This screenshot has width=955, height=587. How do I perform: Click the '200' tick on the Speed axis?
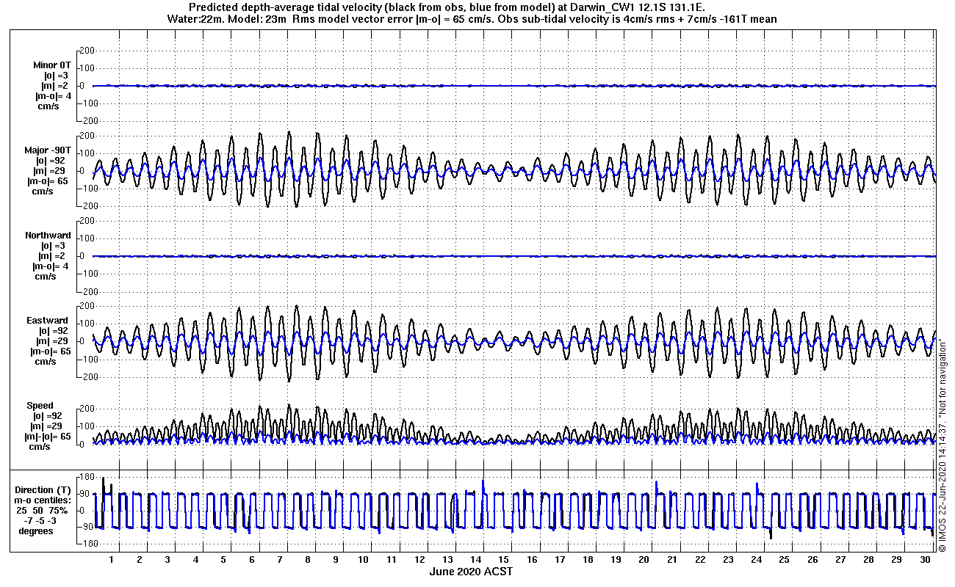click(x=87, y=409)
